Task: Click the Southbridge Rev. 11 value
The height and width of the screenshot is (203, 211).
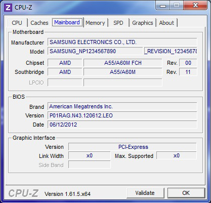Action: tap(188, 72)
